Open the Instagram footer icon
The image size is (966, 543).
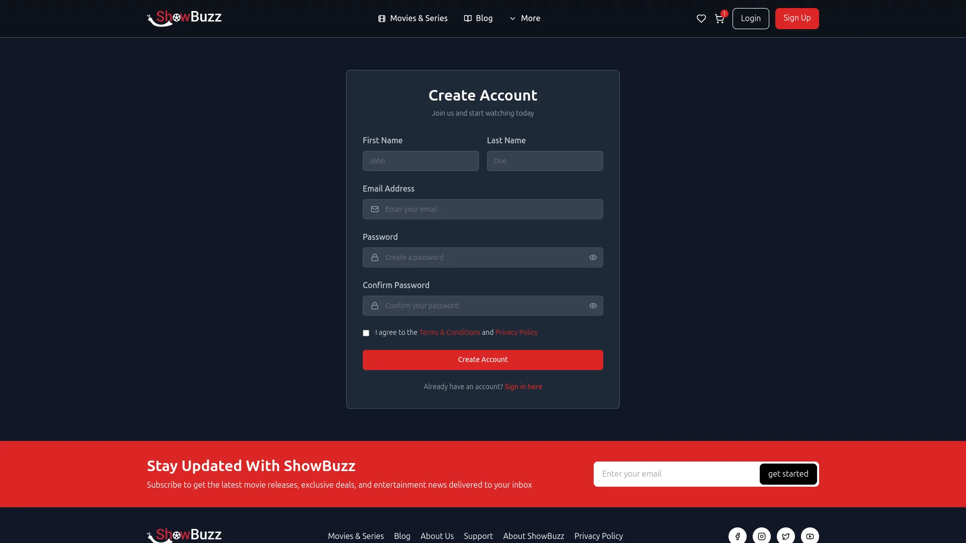tap(762, 536)
